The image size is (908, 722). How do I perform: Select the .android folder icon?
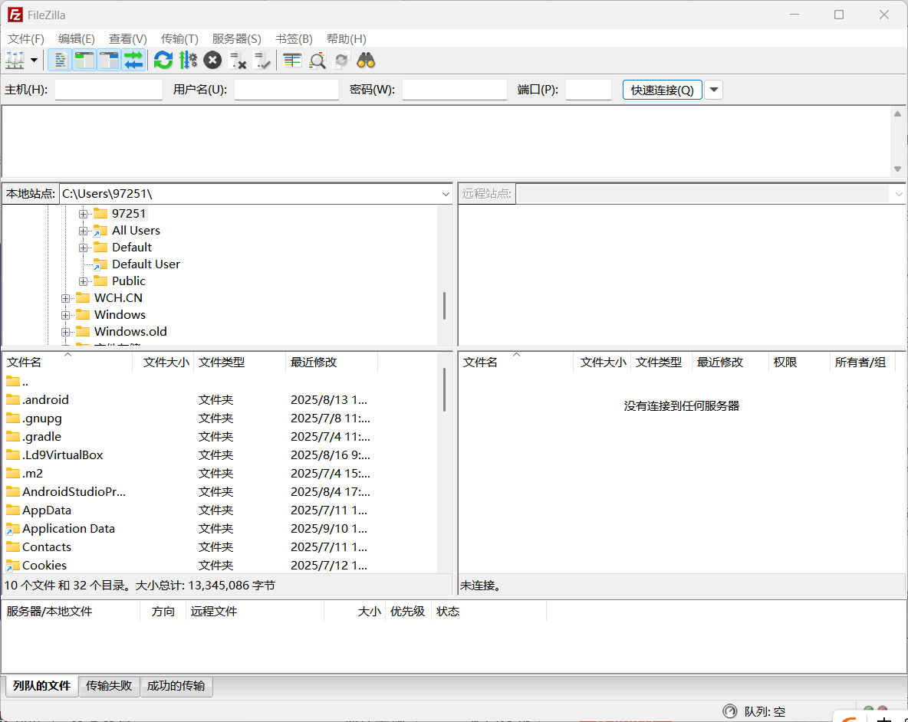[13, 400]
